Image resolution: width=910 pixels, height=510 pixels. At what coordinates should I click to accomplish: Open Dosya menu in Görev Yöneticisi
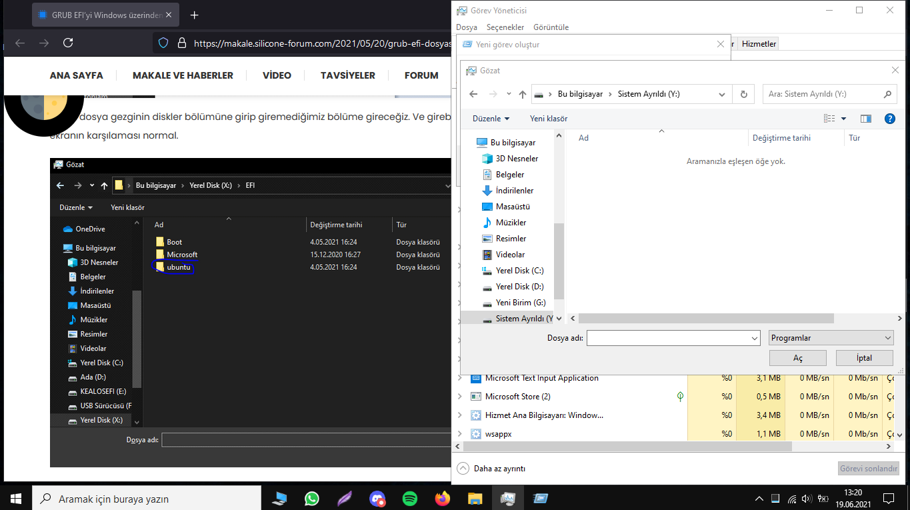[467, 27]
